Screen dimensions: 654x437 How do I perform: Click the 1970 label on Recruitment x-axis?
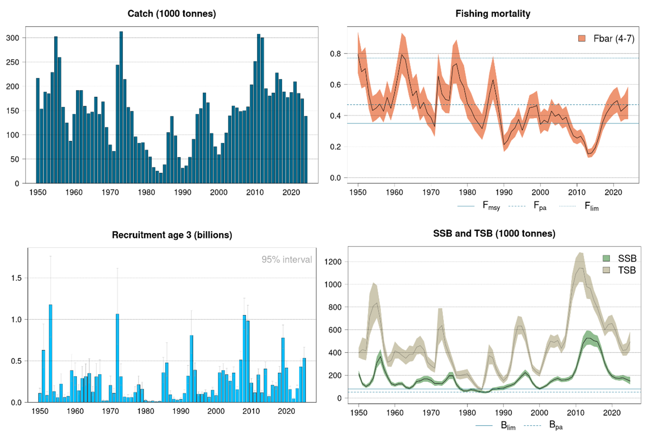pos(110,411)
